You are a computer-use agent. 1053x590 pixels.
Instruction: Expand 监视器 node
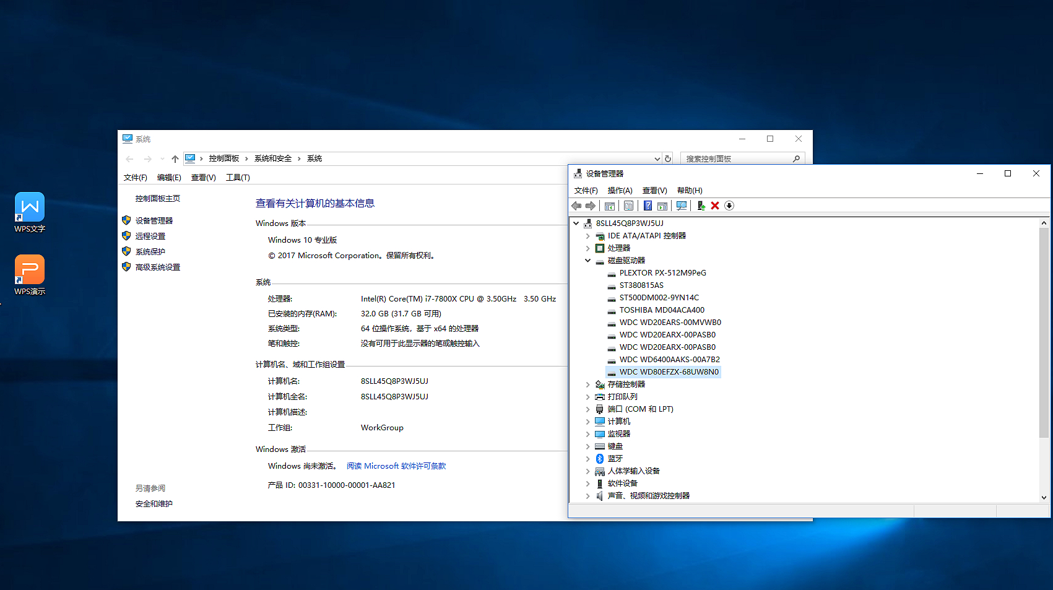point(588,434)
